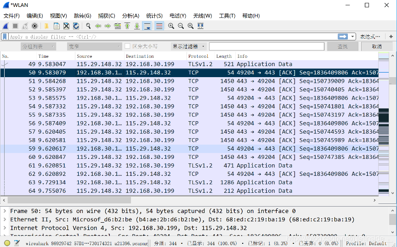Save this capture file
This screenshot has width=397, height=247.
tap(57, 26)
